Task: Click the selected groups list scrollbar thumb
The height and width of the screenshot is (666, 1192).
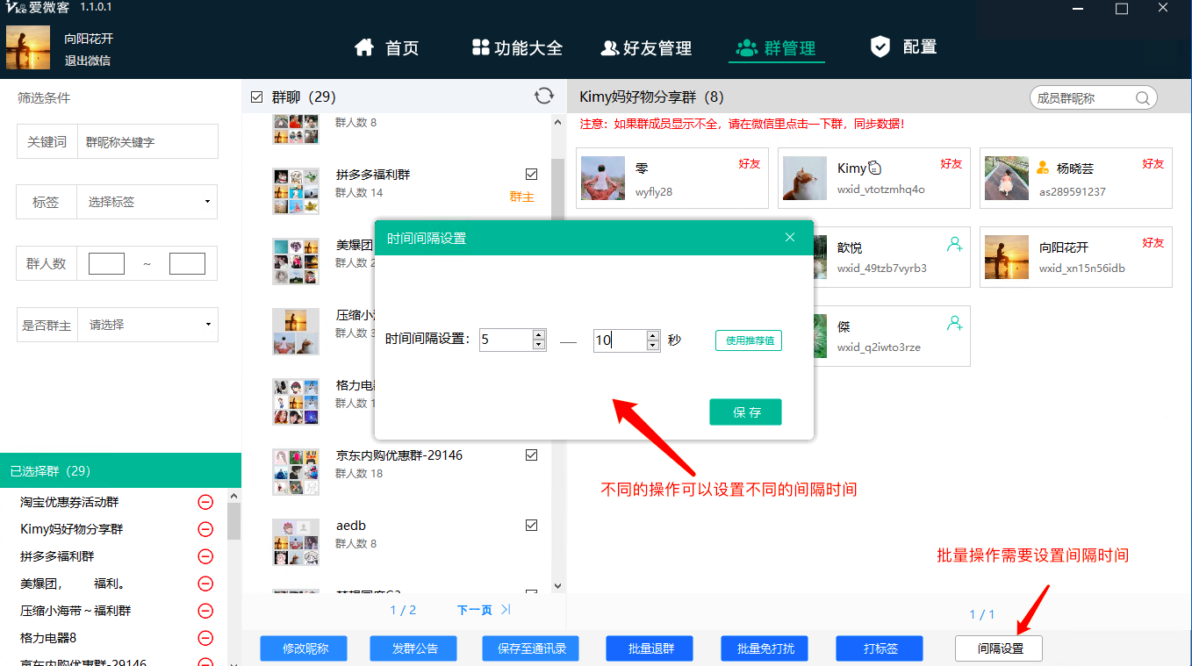Action: [233, 521]
